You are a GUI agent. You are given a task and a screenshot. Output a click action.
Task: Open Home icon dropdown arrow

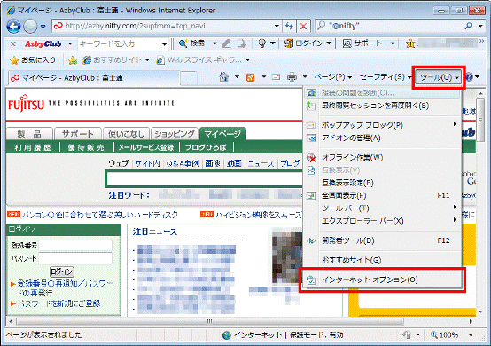point(237,77)
